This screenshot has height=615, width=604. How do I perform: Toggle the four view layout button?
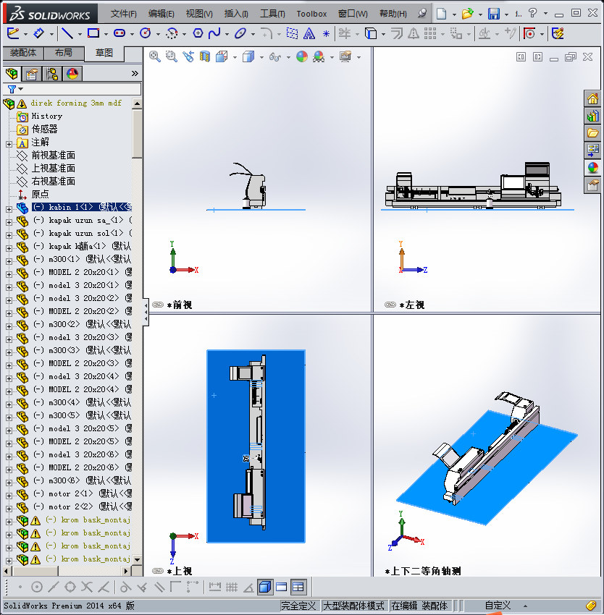pyautogui.click(x=298, y=588)
